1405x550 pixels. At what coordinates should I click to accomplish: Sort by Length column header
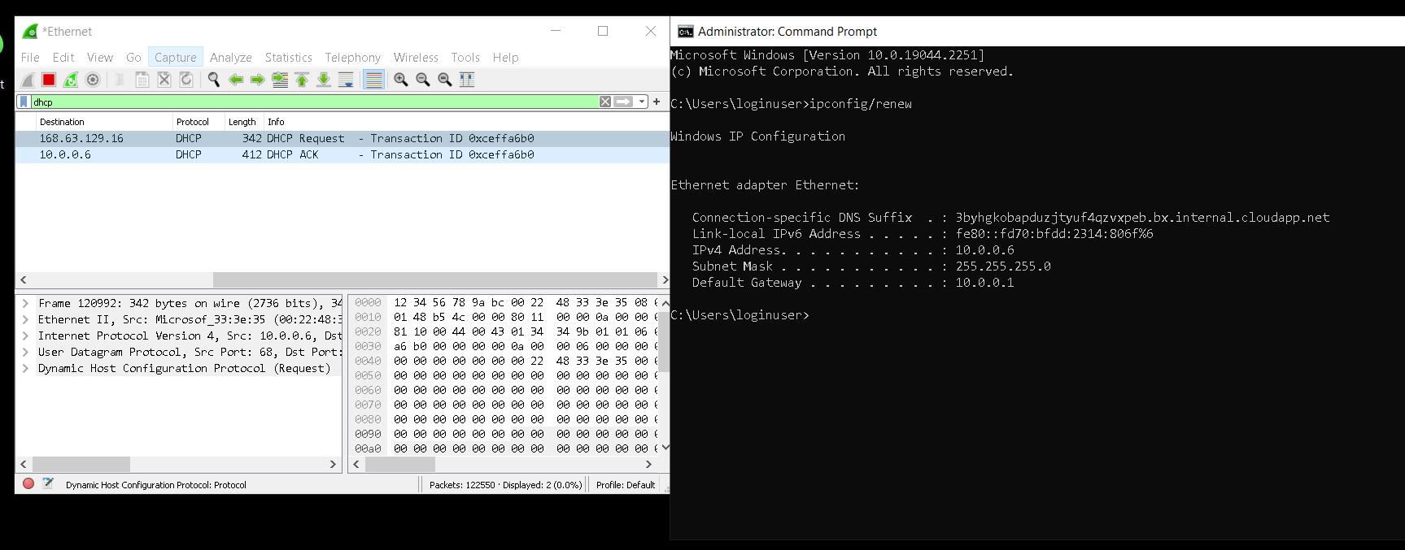pyautogui.click(x=244, y=122)
